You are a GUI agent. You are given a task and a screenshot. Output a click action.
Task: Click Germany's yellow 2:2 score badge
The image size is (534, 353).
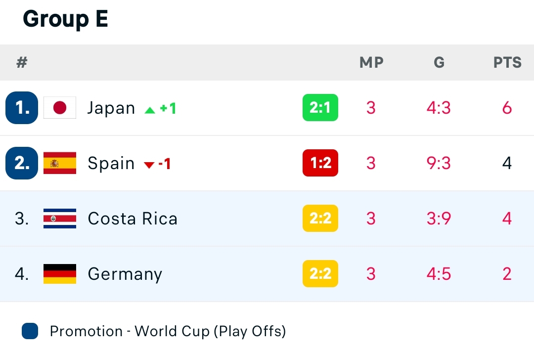[x=320, y=274]
